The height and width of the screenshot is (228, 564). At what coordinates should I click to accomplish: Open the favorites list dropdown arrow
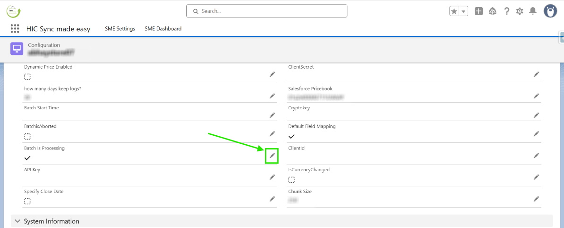[463, 11]
